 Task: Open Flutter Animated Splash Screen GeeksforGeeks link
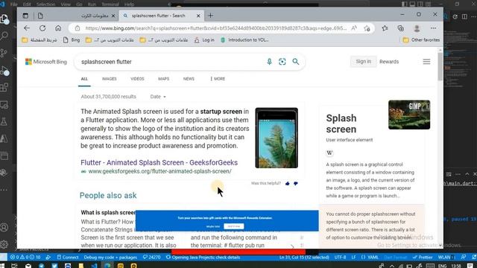click(x=159, y=162)
